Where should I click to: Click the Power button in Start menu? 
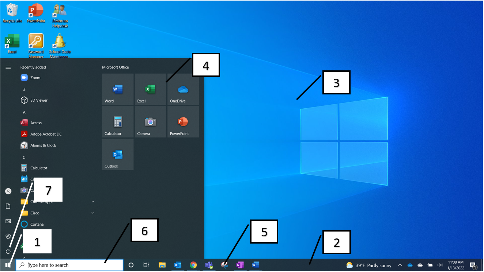click(x=8, y=251)
